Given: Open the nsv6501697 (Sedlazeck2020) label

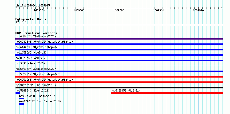Looking at the screenshot, I should tap(36, 69).
